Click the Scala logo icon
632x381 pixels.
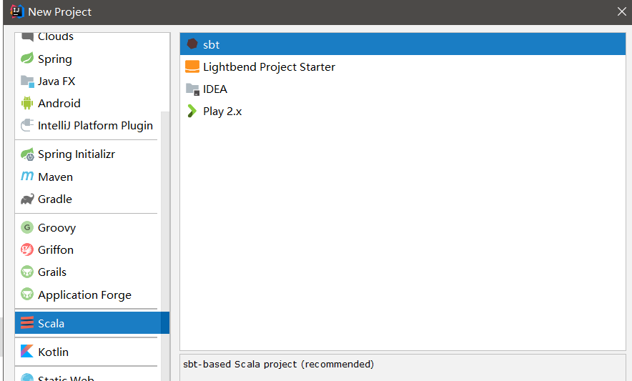[27, 323]
